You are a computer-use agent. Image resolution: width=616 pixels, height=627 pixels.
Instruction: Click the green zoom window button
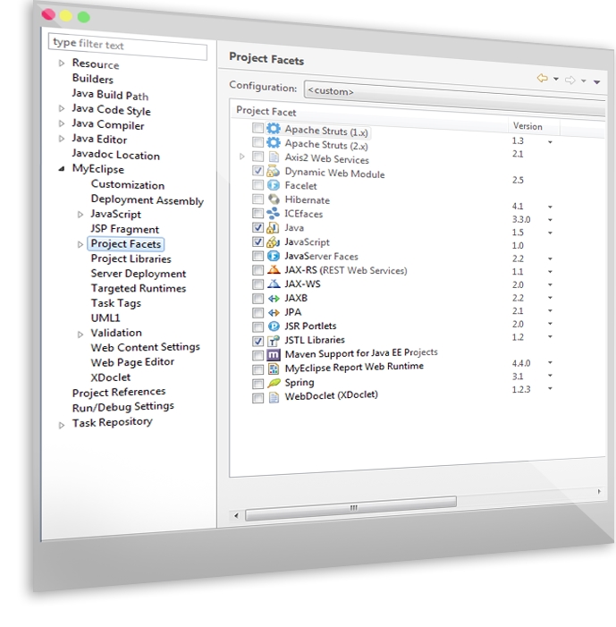(x=83, y=17)
